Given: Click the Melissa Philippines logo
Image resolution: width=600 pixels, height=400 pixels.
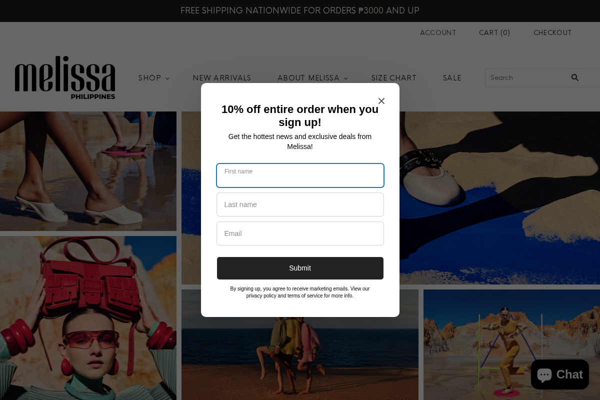Looking at the screenshot, I should pyautogui.click(x=65, y=77).
